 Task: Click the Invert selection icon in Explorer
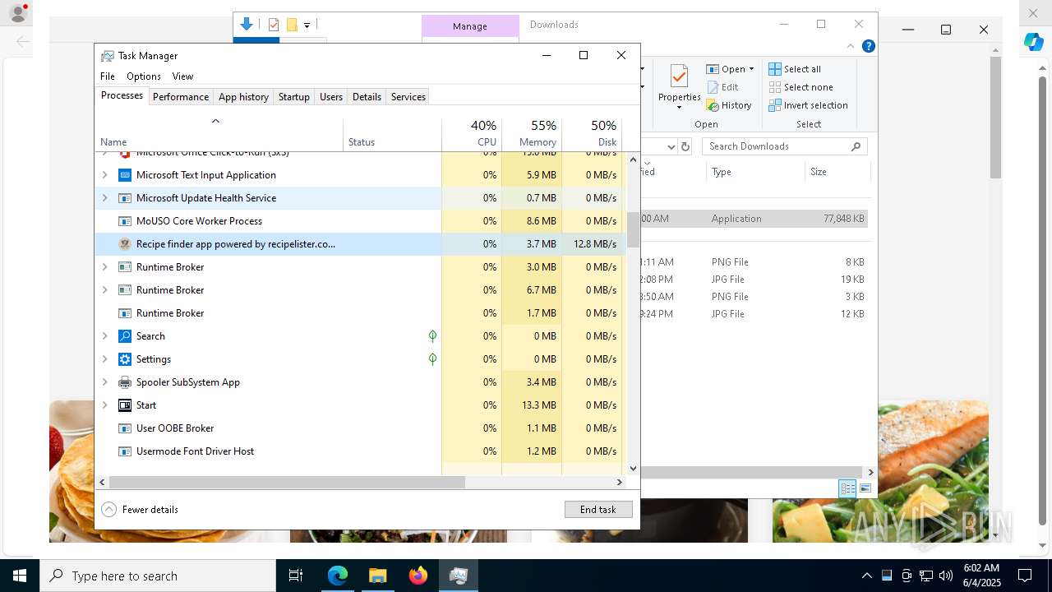(775, 105)
